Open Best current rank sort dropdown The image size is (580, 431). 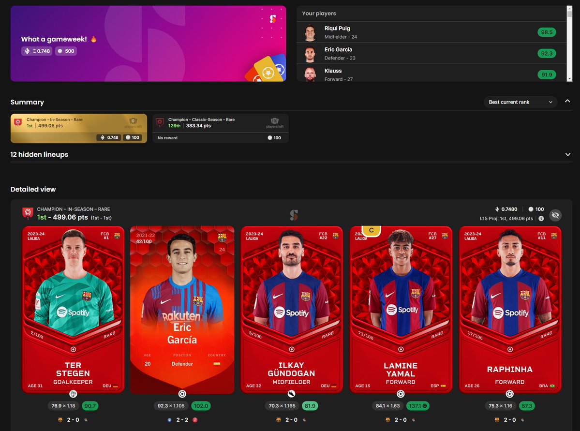pyautogui.click(x=521, y=102)
